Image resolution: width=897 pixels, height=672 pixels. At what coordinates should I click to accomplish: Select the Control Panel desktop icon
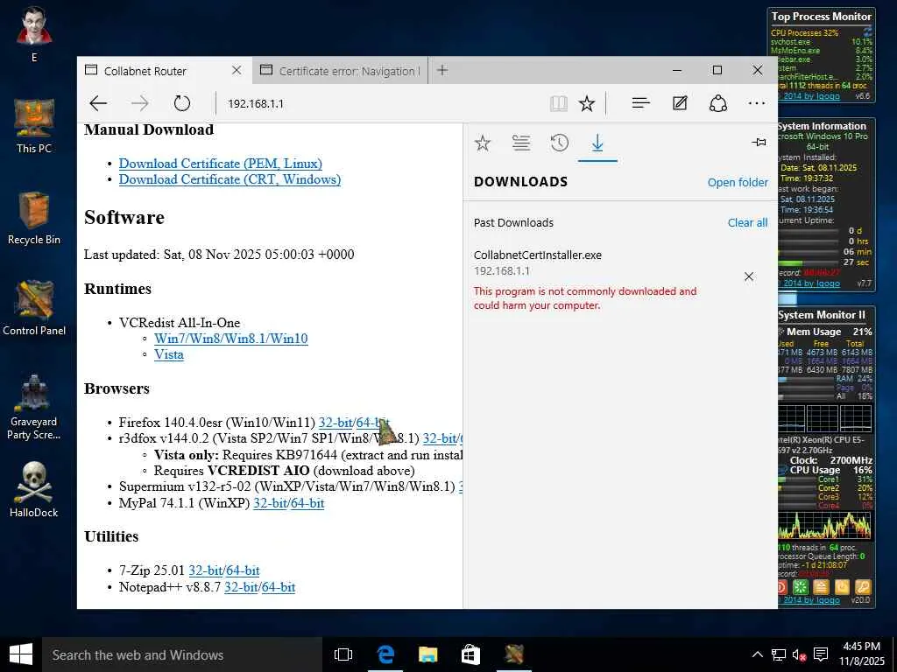(34, 309)
